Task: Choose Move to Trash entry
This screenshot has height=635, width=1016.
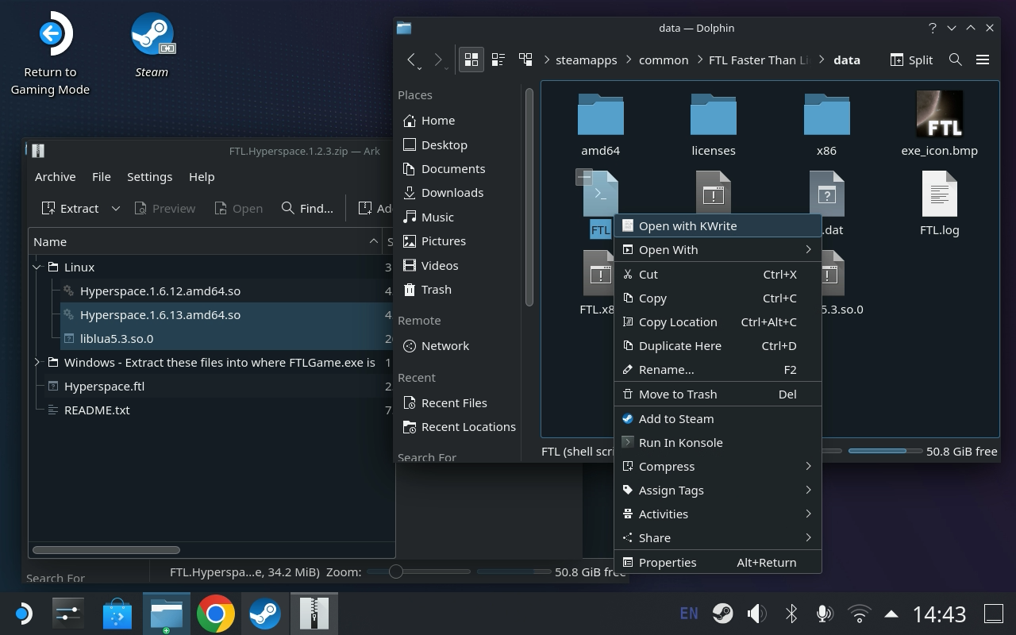Action: coord(718,394)
